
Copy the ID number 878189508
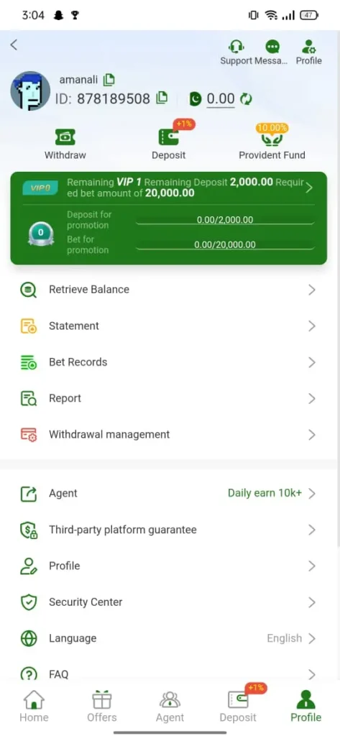162,98
